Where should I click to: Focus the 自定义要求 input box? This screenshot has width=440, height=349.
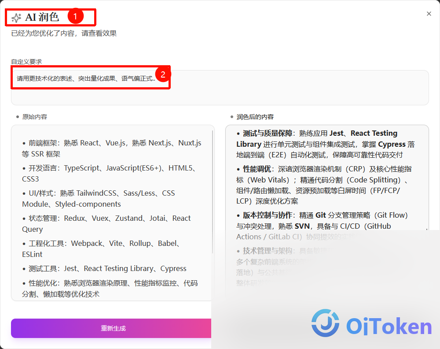220,88
